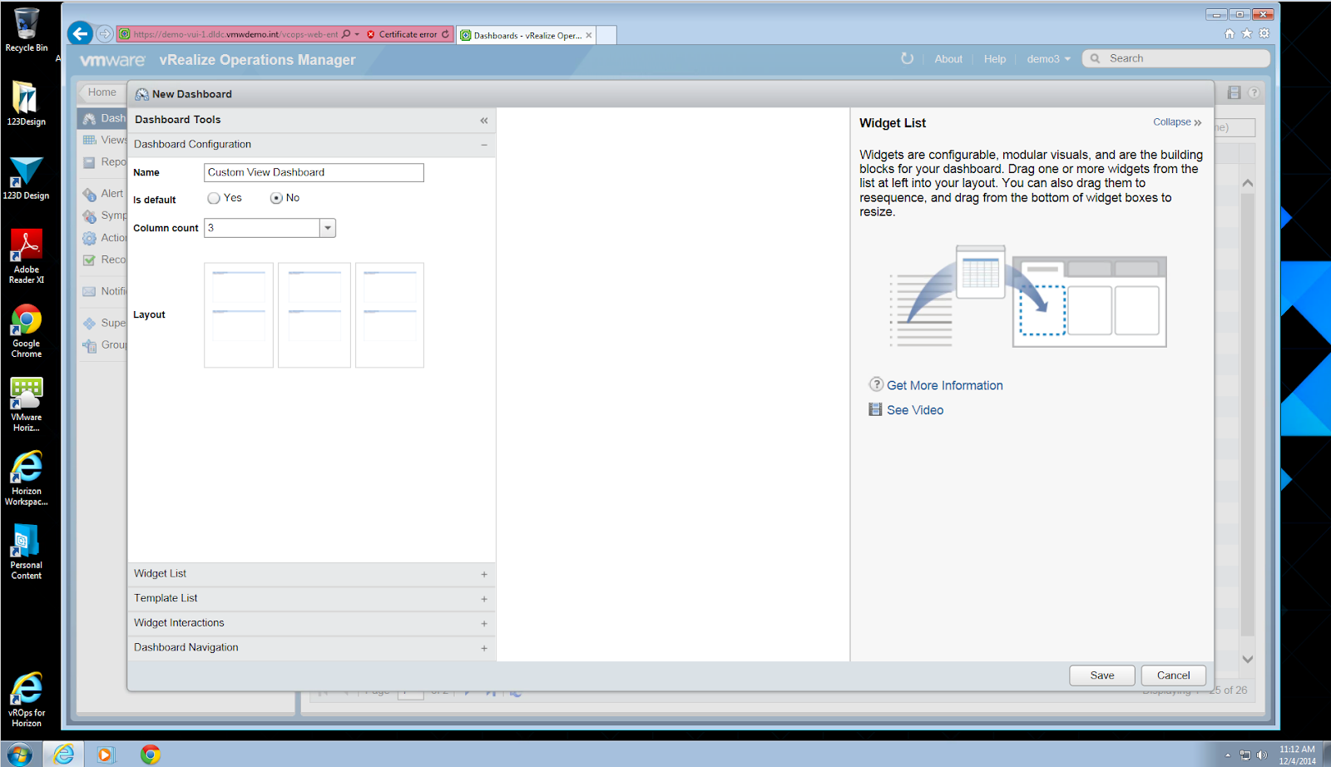Open the 123D Design desktop shortcut
The width and height of the screenshot is (1331, 767).
click(27, 178)
